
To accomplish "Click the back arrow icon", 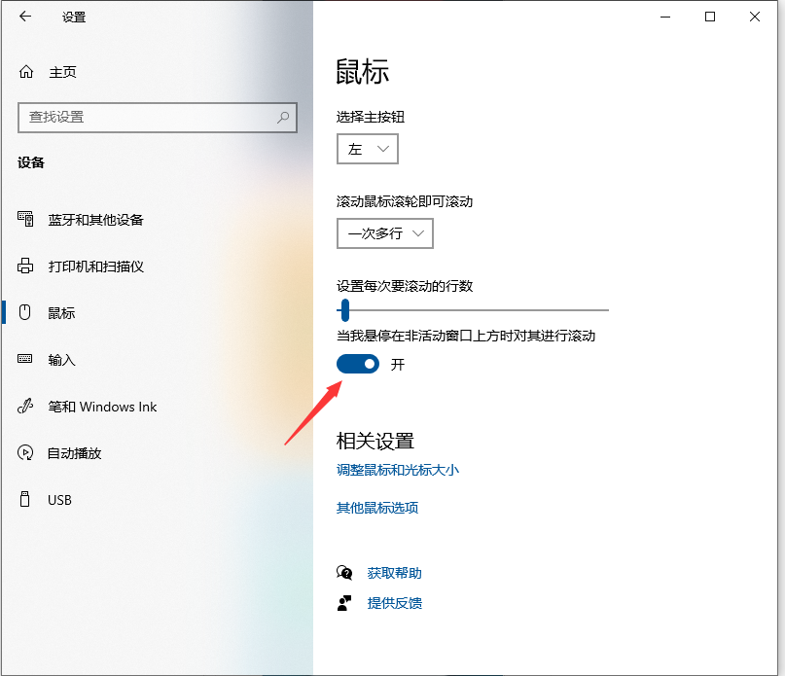I will [25, 17].
